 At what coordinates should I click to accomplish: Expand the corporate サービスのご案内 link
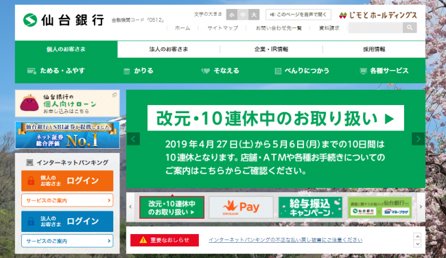pos(67,241)
